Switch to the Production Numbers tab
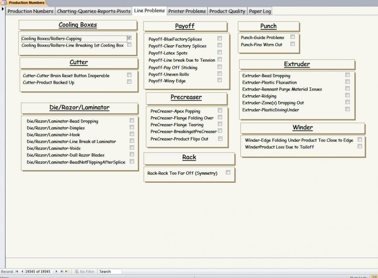378x278 pixels. tap(30, 11)
